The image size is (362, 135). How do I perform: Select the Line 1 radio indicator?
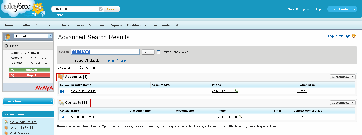coord(6,46)
